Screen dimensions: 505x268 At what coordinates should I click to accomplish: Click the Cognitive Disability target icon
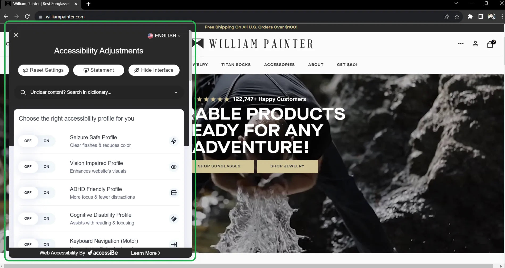point(174,219)
